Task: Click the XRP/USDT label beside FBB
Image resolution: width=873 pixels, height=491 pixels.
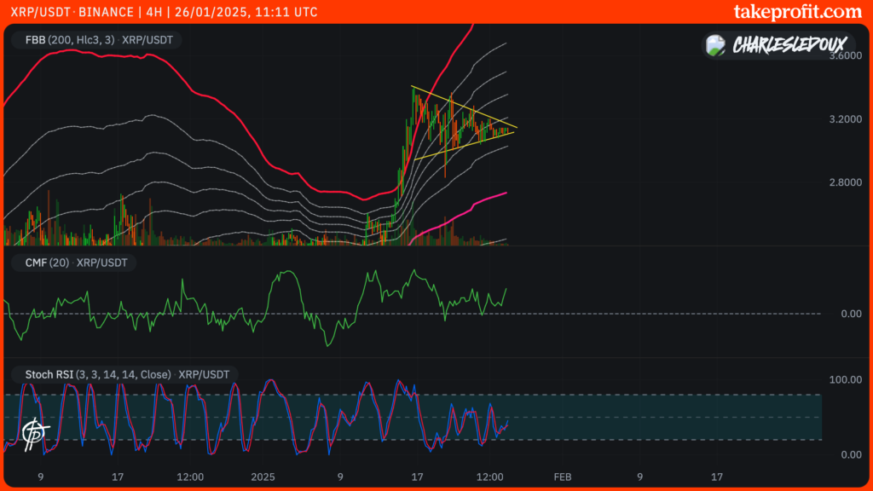Action: click(x=145, y=39)
